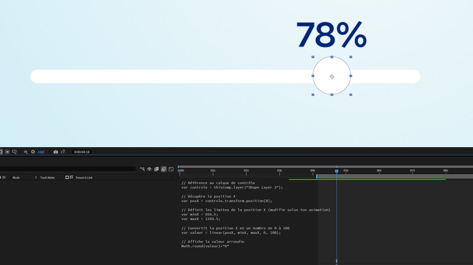This screenshot has height=265, width=473.
Task: Jump to the 02s mark on ruler
Action: coord(246,171)
